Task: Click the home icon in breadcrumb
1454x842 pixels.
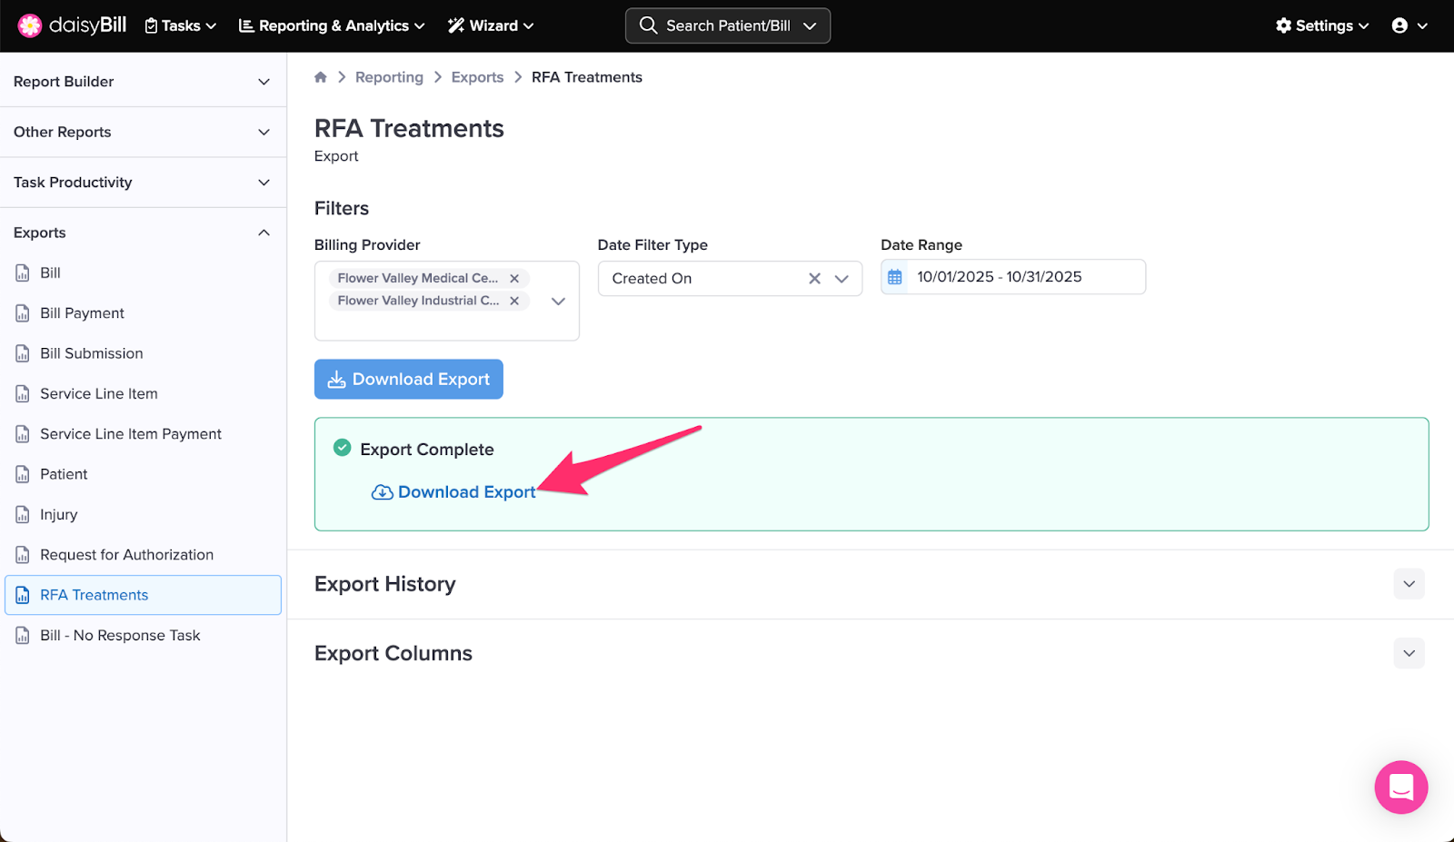Action: pyautogui.click(x=321, y=77)
